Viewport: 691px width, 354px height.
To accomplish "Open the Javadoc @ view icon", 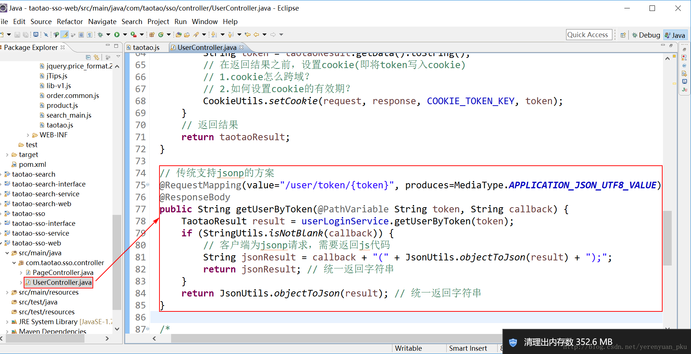I will [684, 66].
